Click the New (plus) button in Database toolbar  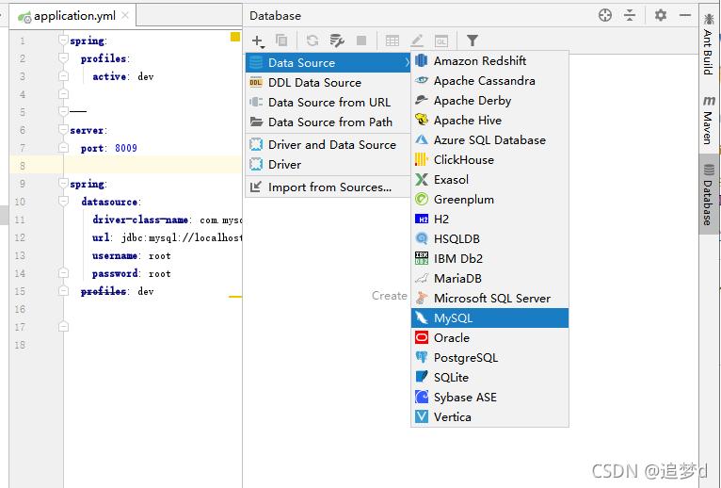[258, 41]
